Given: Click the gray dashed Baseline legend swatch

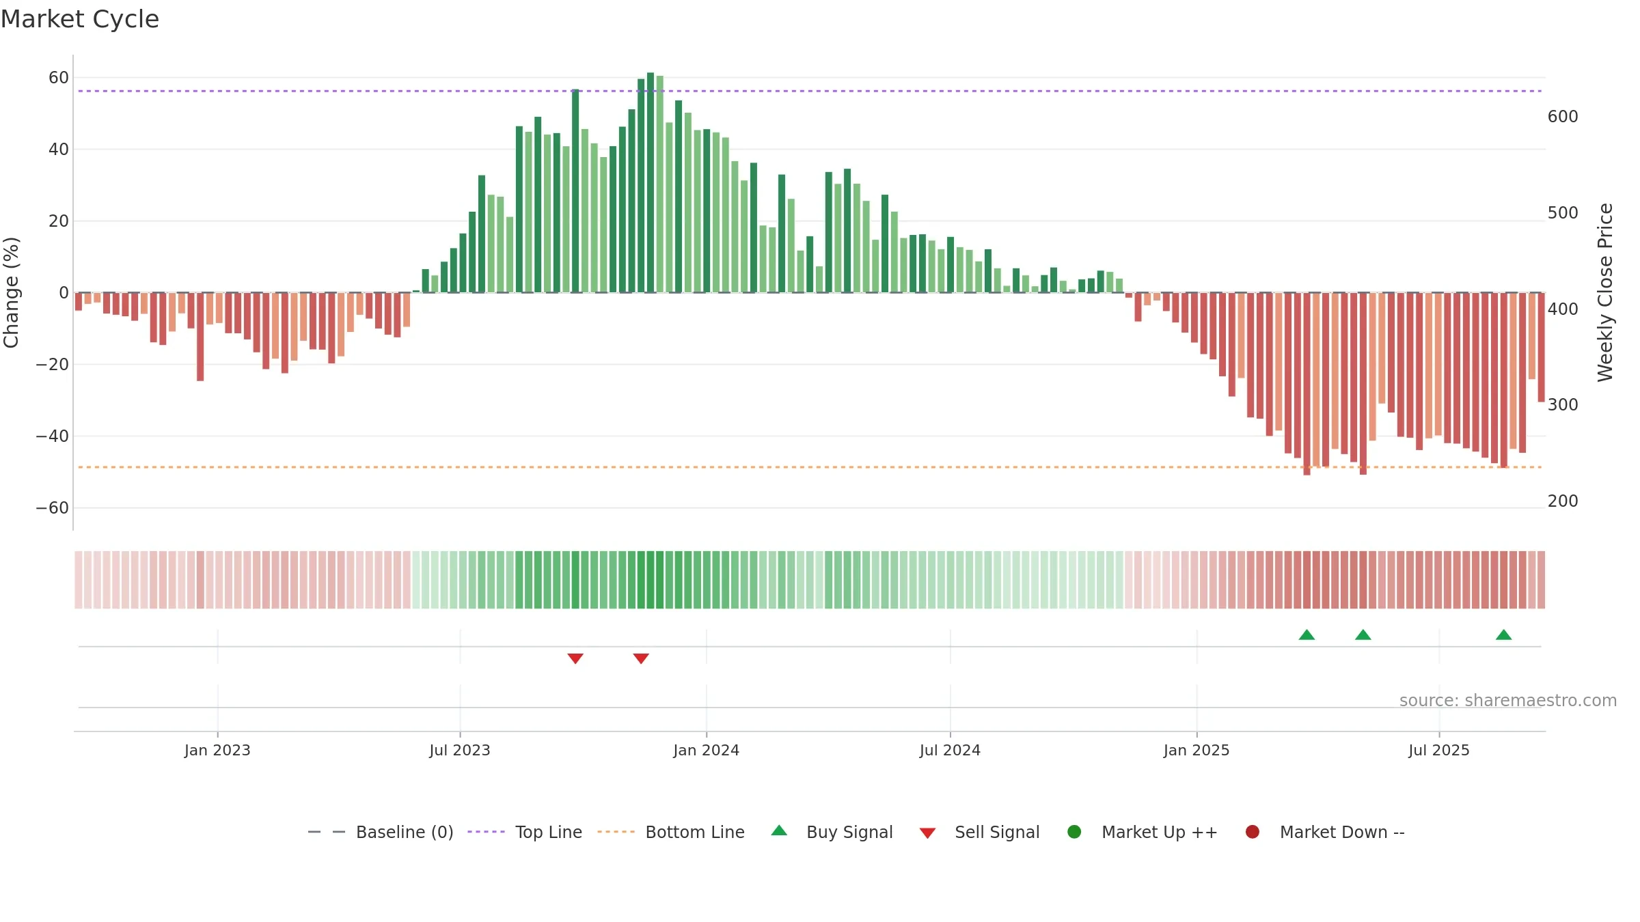Looking at the screenshot, I should [x=327, y=832].
